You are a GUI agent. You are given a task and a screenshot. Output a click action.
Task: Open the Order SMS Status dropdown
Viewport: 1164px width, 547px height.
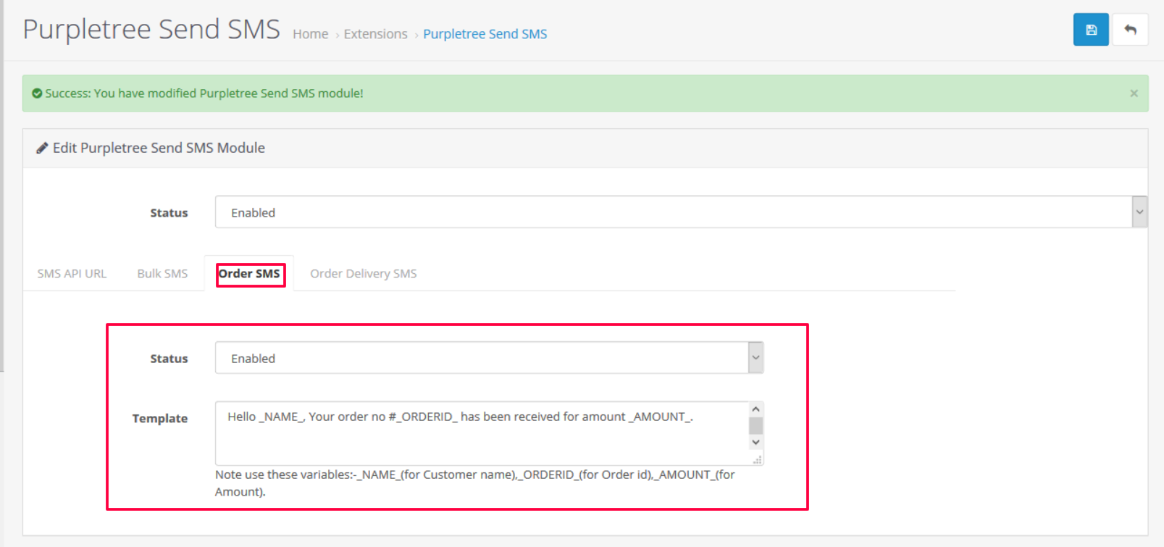[x=489, y=358]
